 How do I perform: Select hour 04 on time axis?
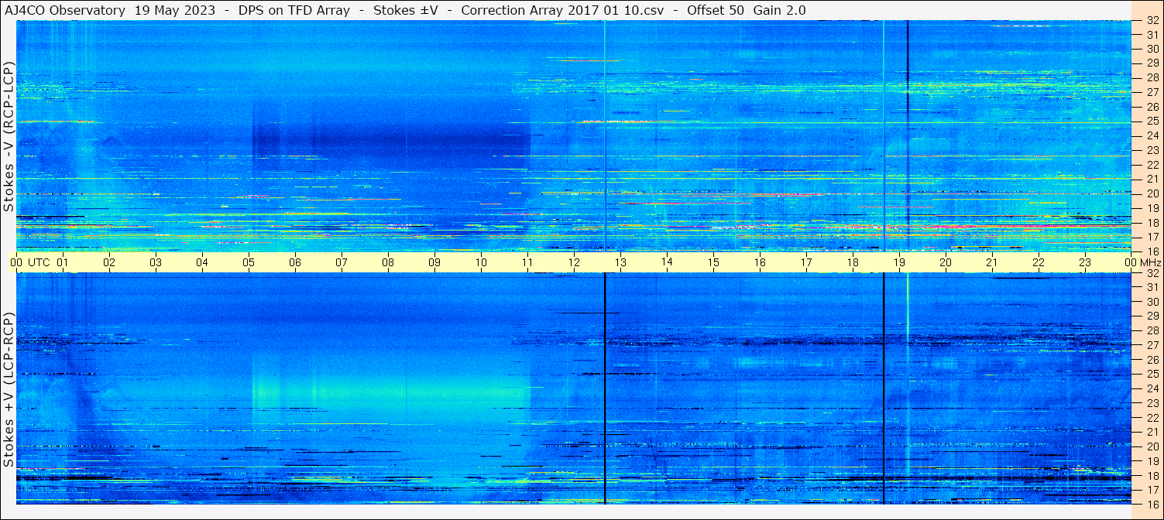point(202,262)
